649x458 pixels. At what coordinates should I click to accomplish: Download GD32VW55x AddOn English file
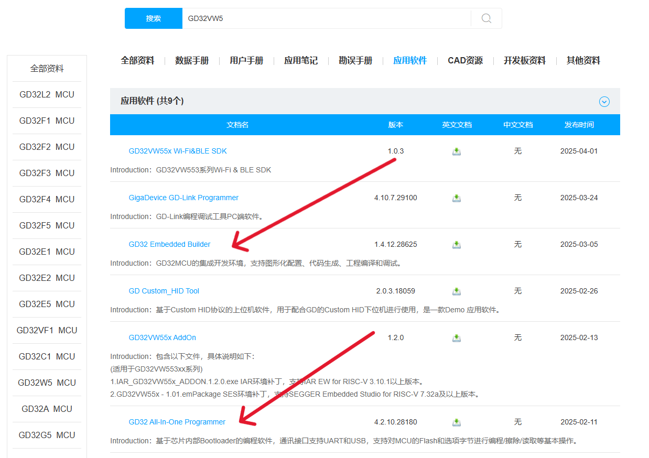point(457,338)
